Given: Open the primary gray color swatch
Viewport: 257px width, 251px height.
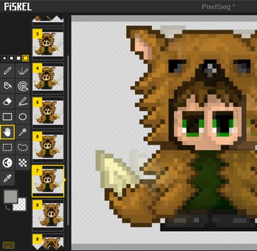Looking at the screenshot, I should click(x=10, y=197).
